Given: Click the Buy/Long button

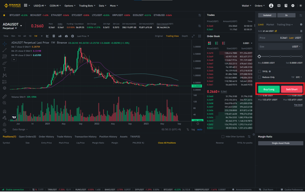Looking at the screenshot, I should 269,89.
